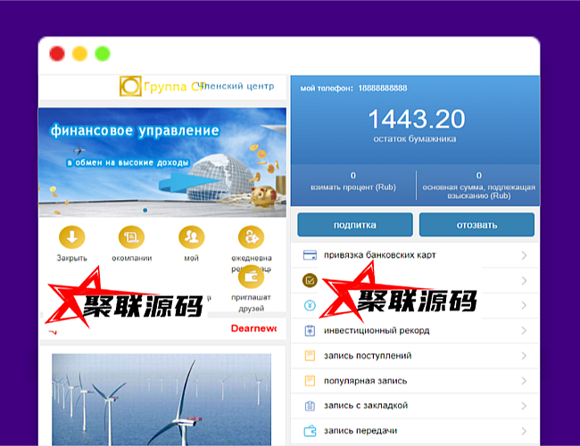Open the окомпании icon
Image resolution: width=580 pixels, height=446 pixels.
[x=131, y=237]
